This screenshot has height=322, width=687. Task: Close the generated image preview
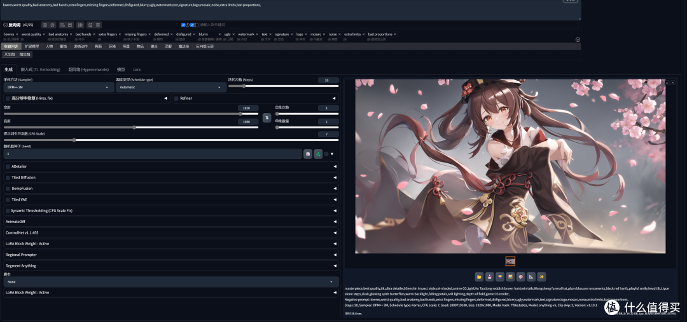[x=673, y=83]
